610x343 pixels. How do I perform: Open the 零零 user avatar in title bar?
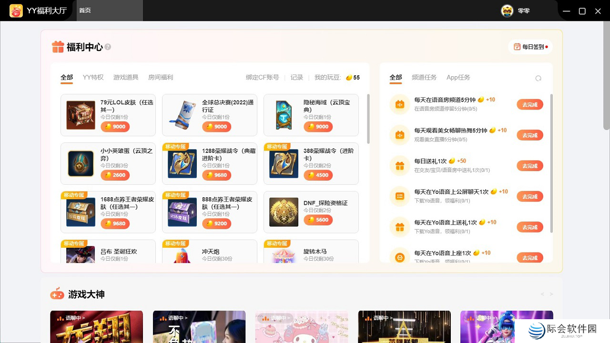coord(507,10)
